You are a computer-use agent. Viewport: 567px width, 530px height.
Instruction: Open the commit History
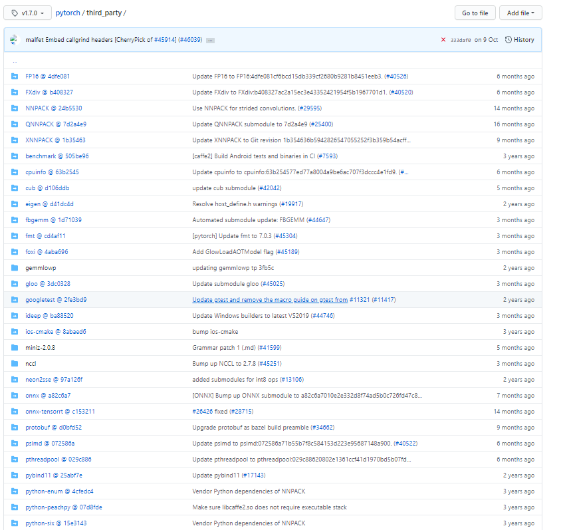[520, 40]
